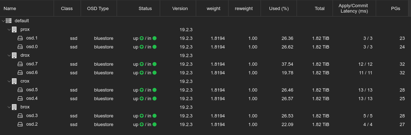Click the brox host building icon
411x135 pixels.
pos(14,107)
